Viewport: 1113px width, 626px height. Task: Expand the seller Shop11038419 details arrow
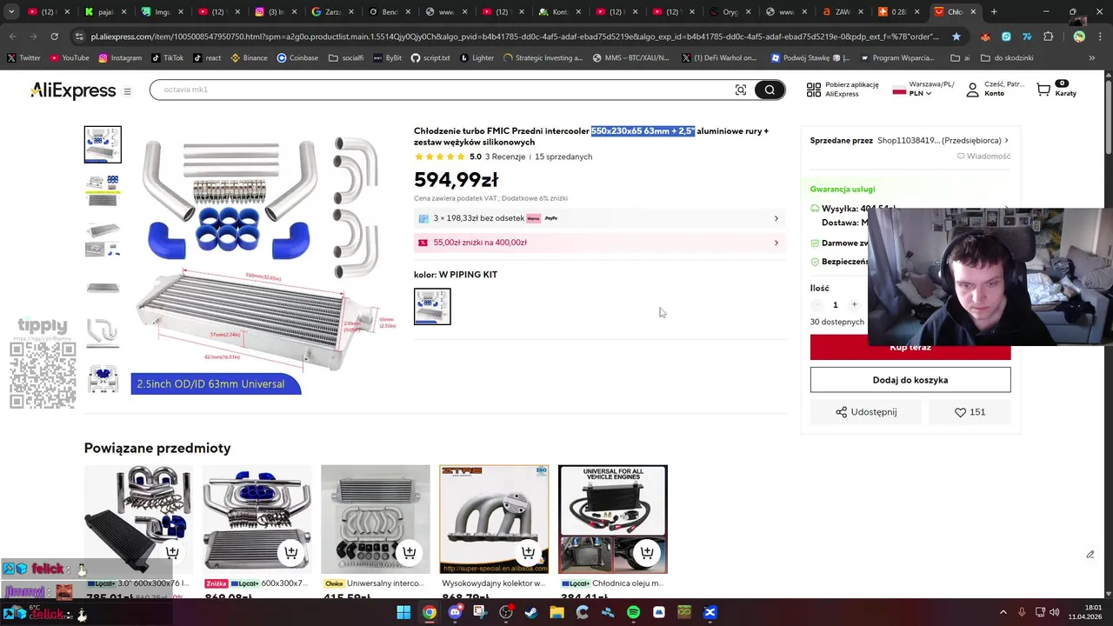1007,141
